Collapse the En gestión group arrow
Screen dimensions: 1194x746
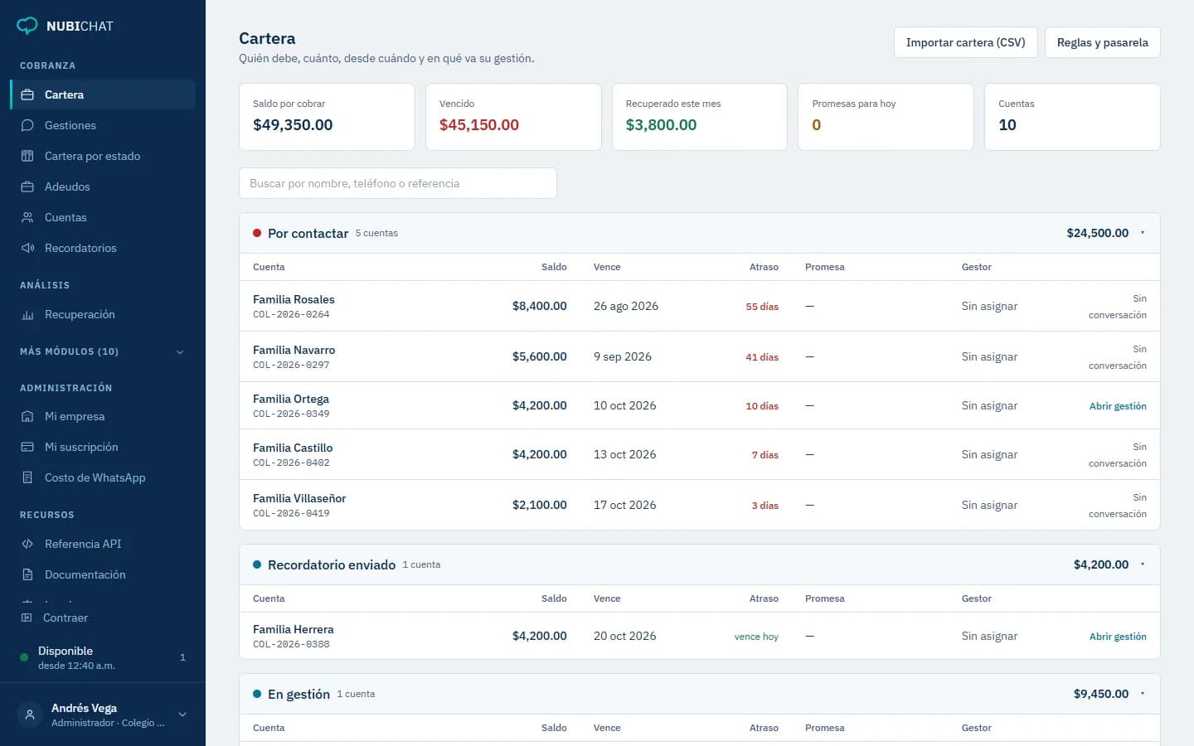1143,694
